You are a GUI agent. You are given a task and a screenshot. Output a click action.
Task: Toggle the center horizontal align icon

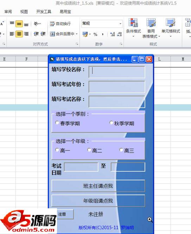coord(19,34)
